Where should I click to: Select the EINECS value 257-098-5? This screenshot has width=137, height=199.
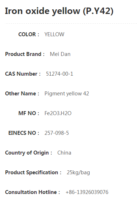[x=57, y=133]
